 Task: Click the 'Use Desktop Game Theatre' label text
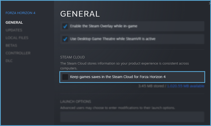[x=113, y=39]
